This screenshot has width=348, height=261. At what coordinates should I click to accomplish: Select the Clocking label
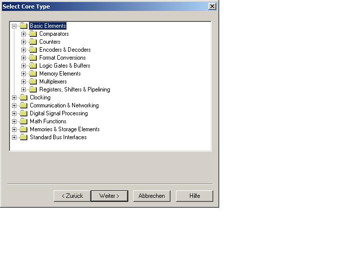[40, 97]
